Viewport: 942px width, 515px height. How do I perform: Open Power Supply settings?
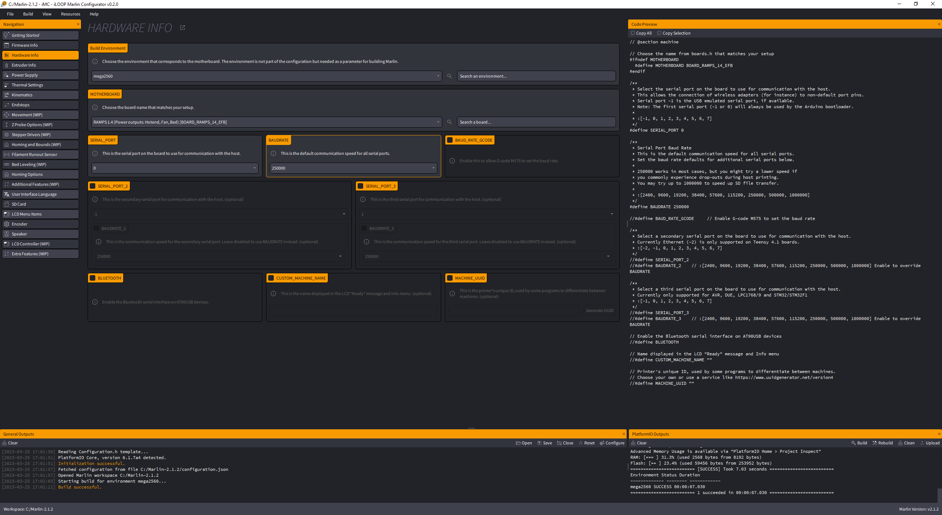40,75
